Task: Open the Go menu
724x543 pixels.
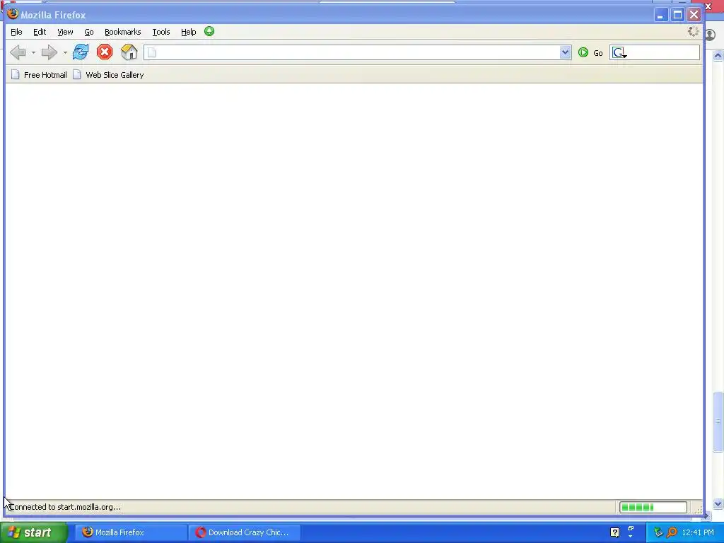Action: pos(89,32)
